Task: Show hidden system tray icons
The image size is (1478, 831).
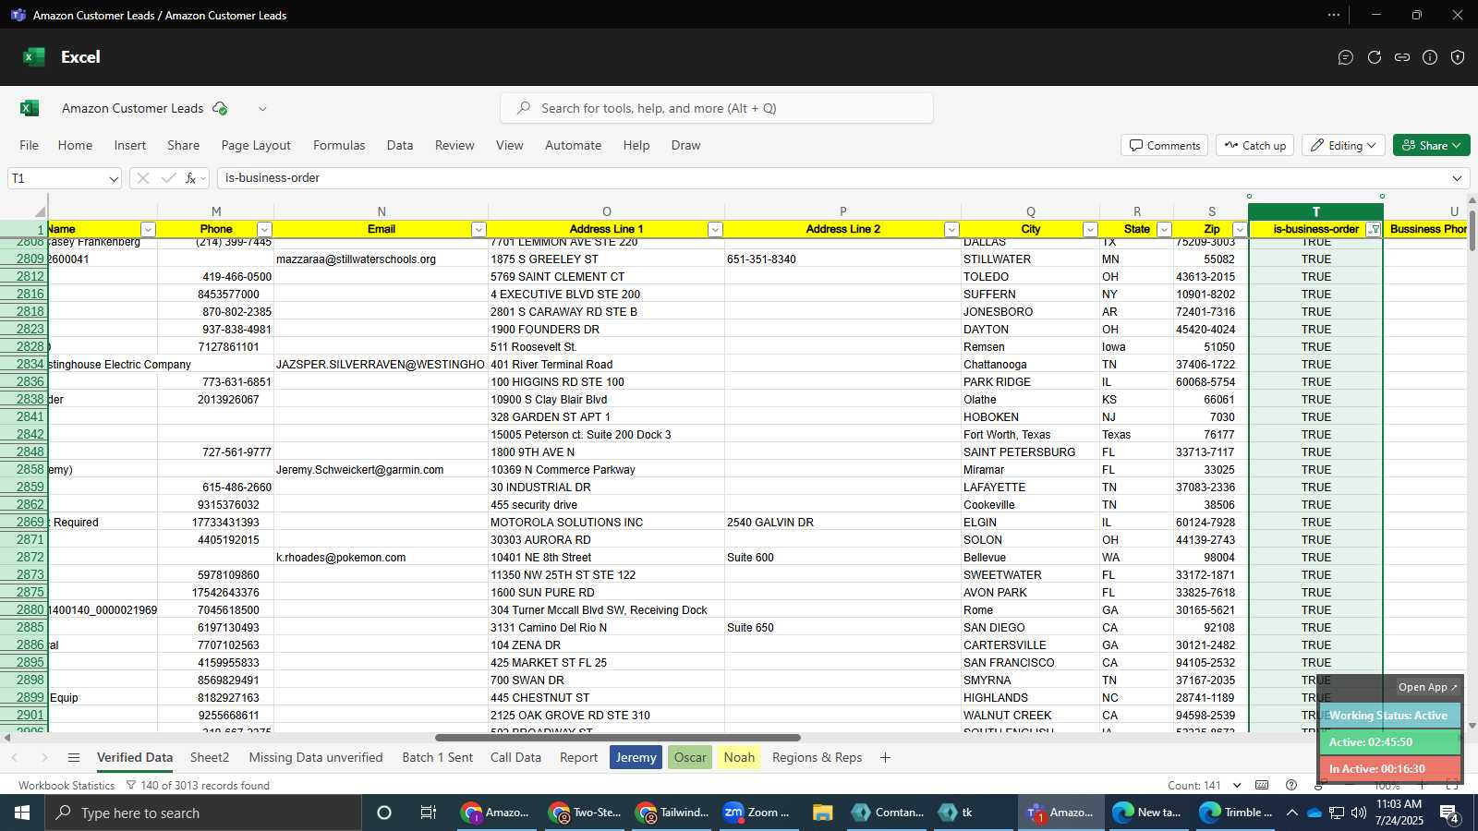Action: 1291,813
